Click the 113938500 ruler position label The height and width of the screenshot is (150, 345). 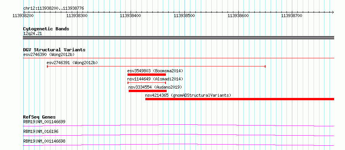tap(184, 16)
